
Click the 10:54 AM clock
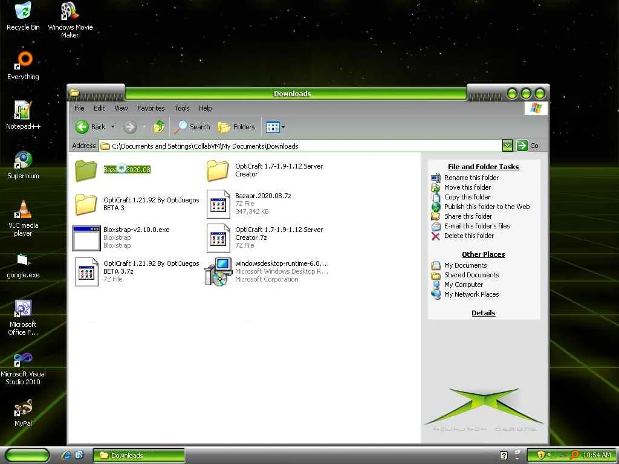tap(597, 455)
